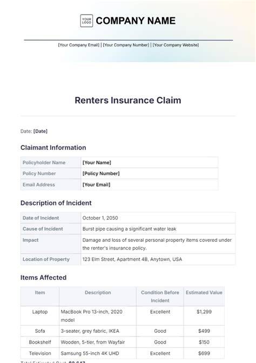This screenshot has height=363, width=256.
Task: Select the $499 Sofa value cell
Action: 204,331
